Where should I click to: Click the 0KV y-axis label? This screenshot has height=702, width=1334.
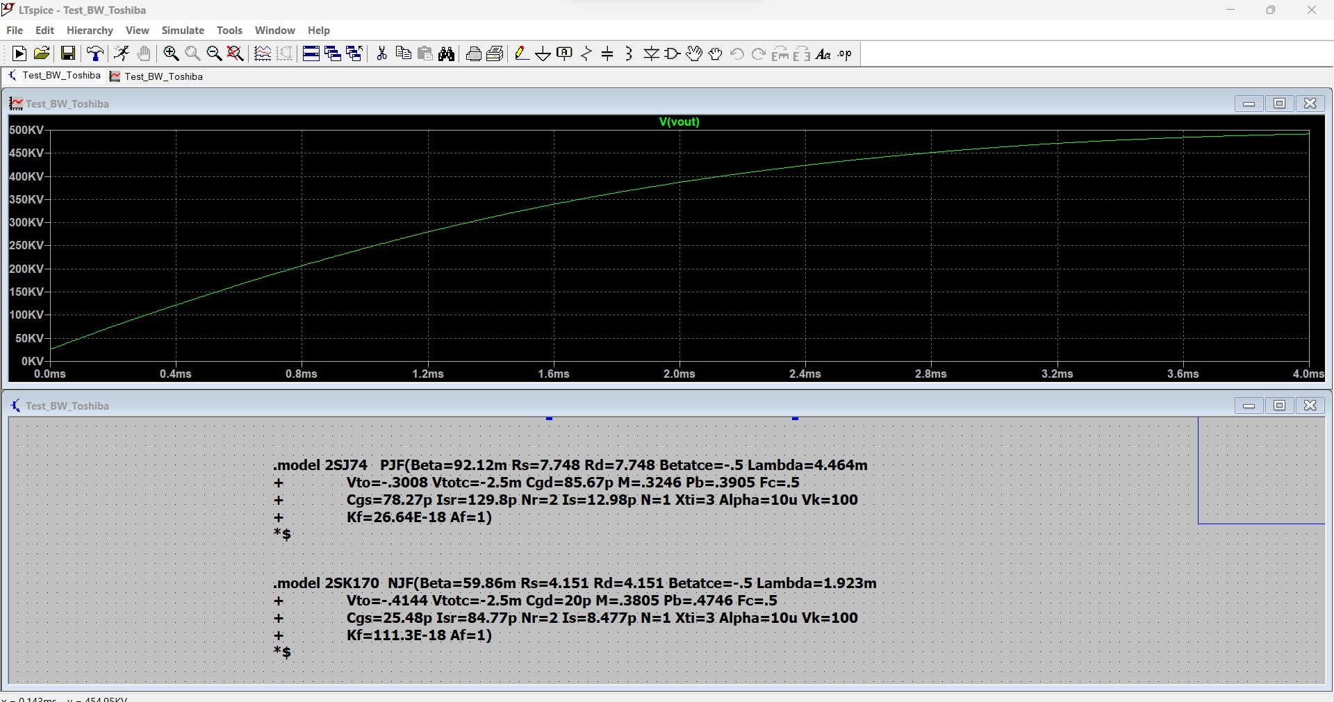tap(33, 361)
